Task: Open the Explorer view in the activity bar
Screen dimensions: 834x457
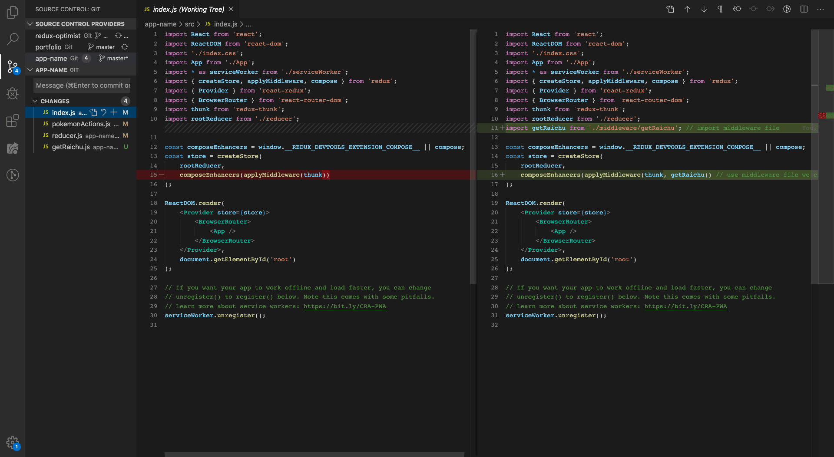Action: point(13,12)
